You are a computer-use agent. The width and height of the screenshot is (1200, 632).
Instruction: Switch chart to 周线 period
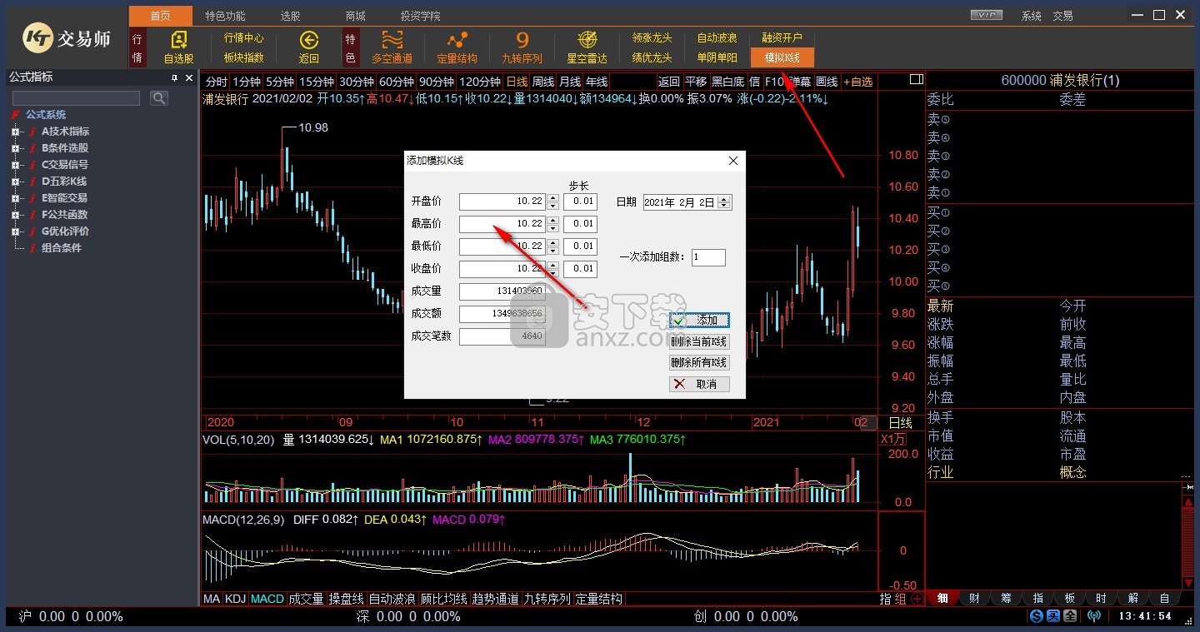click(x=543, y=82)
